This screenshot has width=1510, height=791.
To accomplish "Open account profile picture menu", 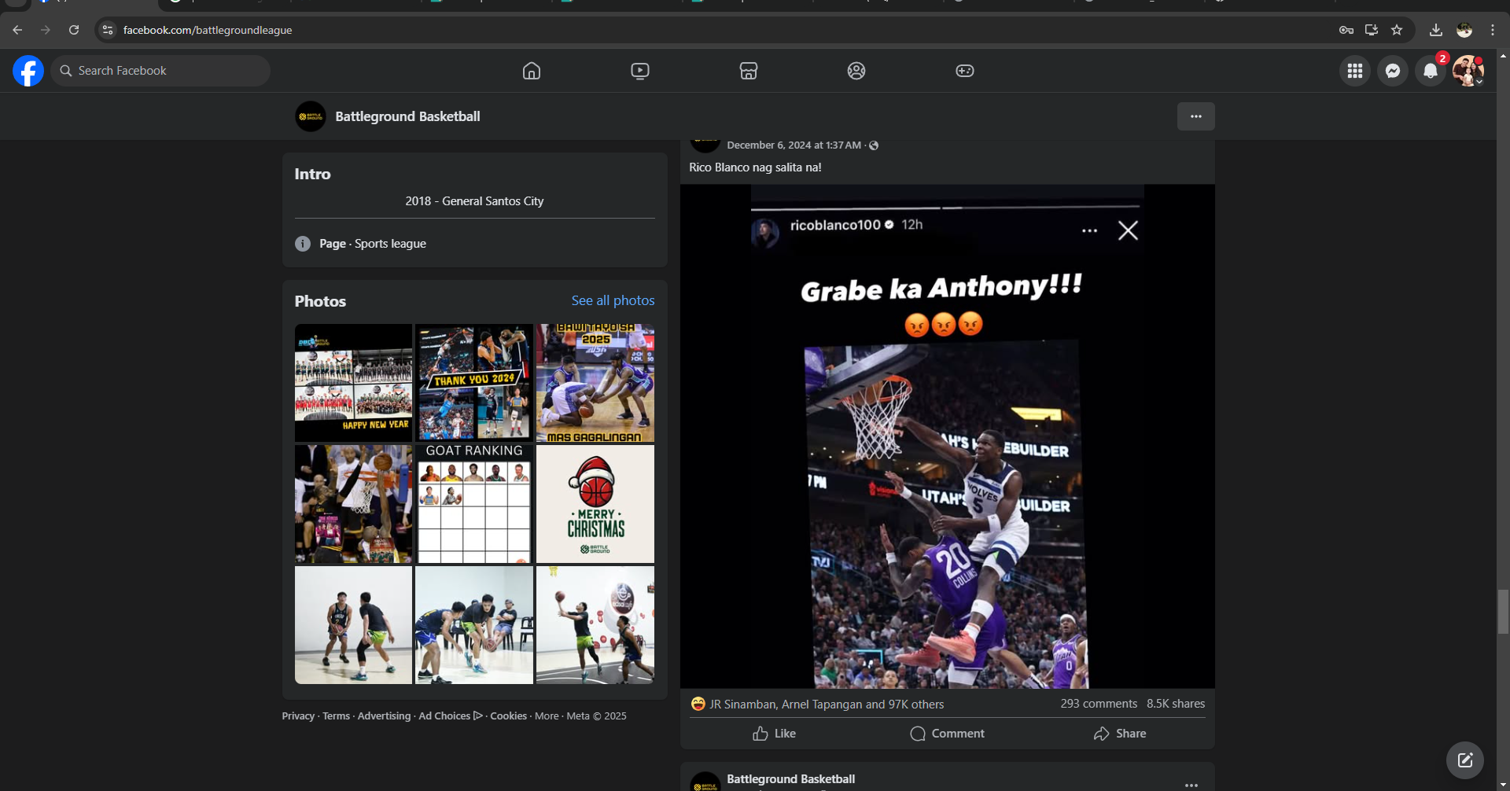I will [x=1468, y=71].
